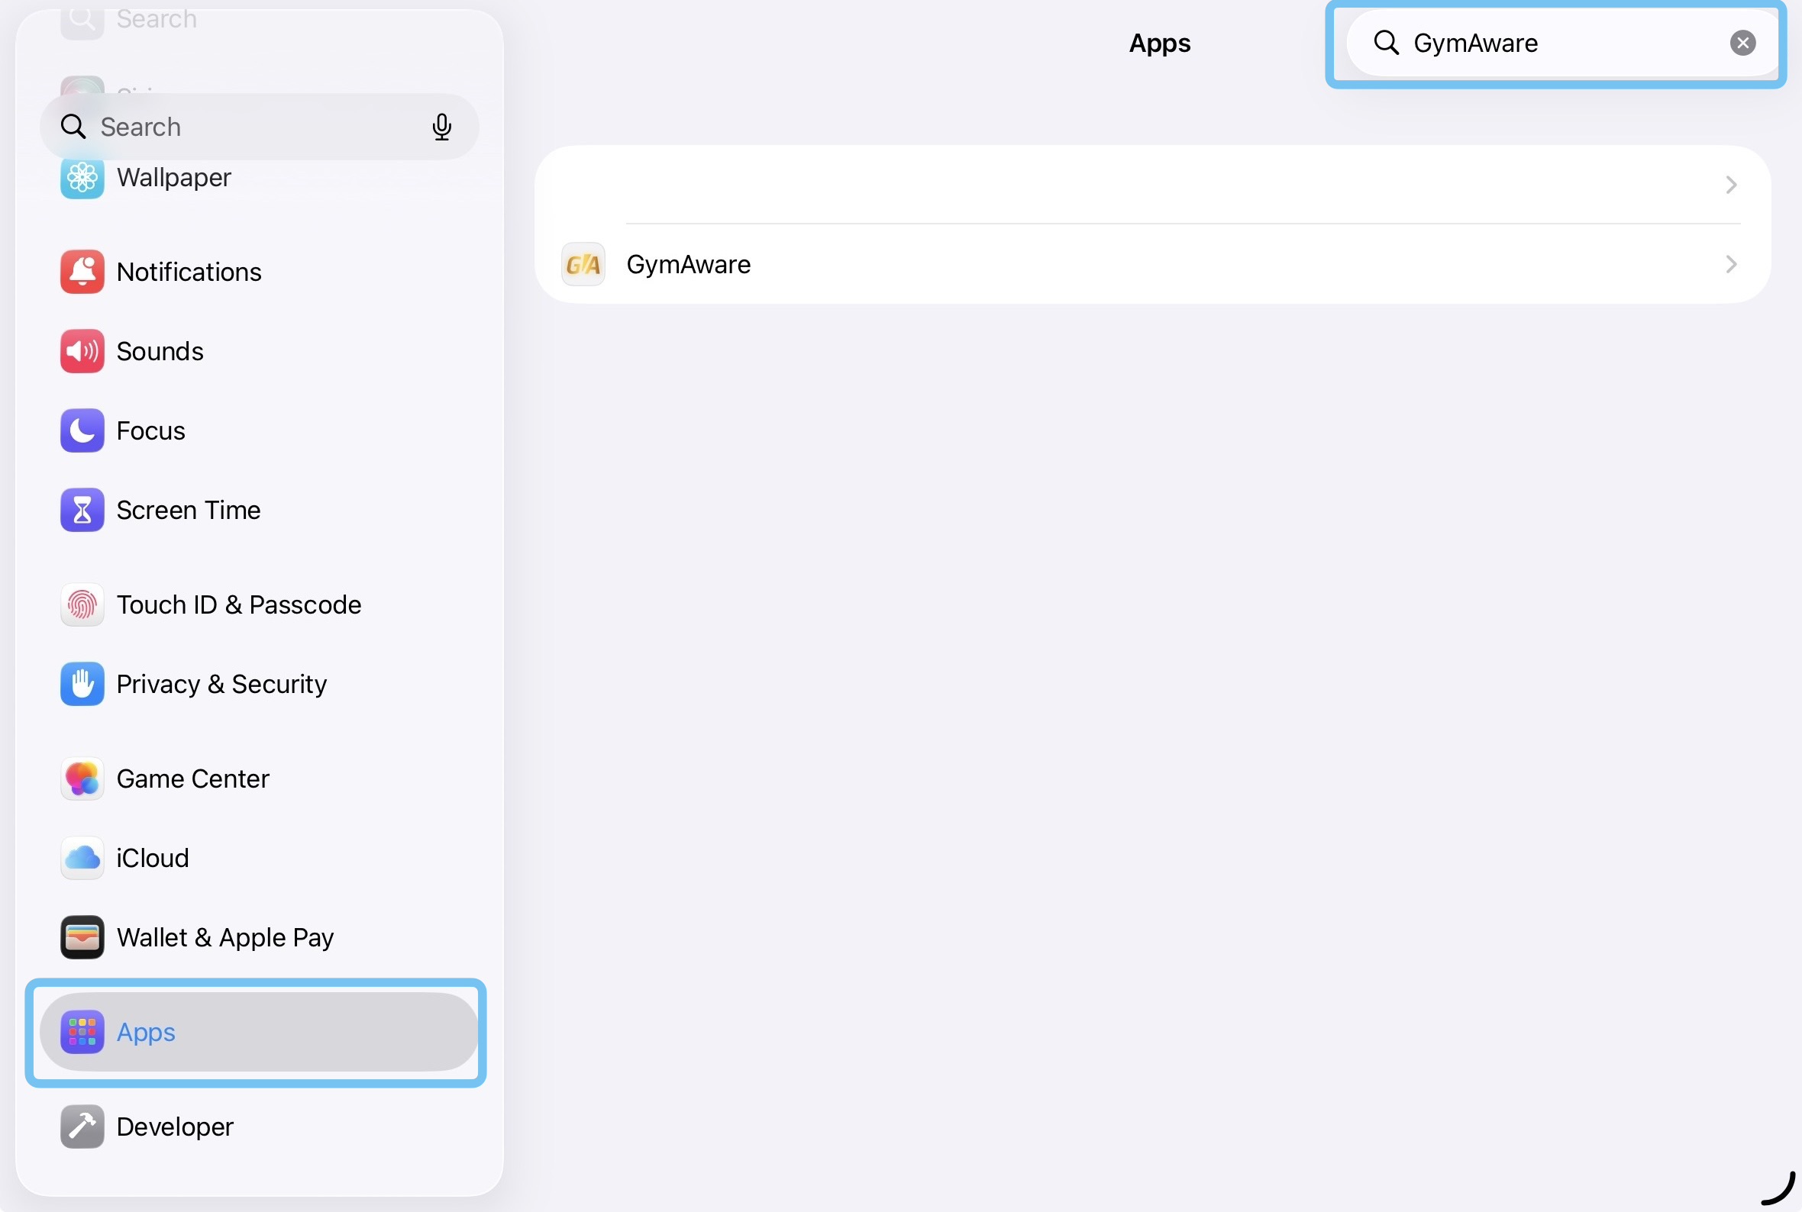1802x1212 pixels.
Task: Expand the GymAware row using its chevron
Action: point(1731,264)
